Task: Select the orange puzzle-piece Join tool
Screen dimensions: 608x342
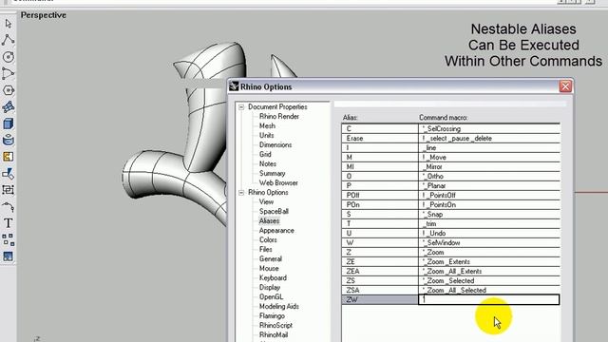Action: click(x=9, y=157)
